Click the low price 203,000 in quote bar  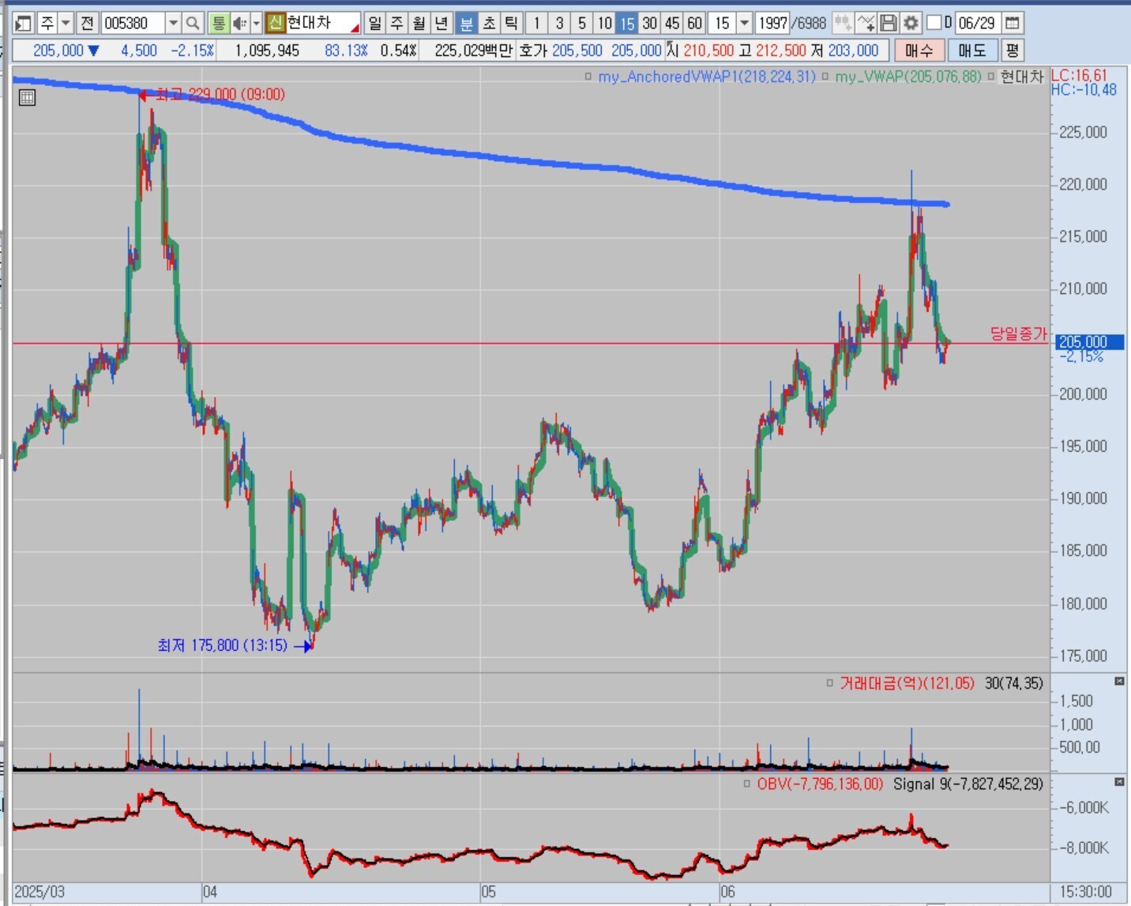(853, 51)
